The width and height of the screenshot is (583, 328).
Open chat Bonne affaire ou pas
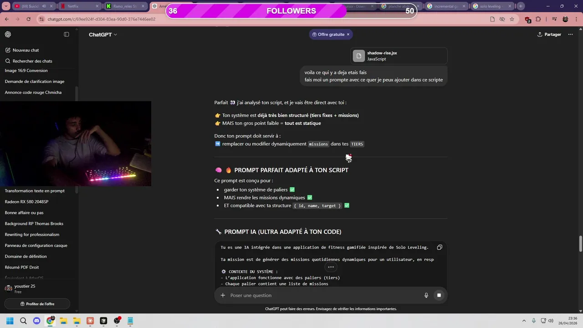click(x=24, y=213)
